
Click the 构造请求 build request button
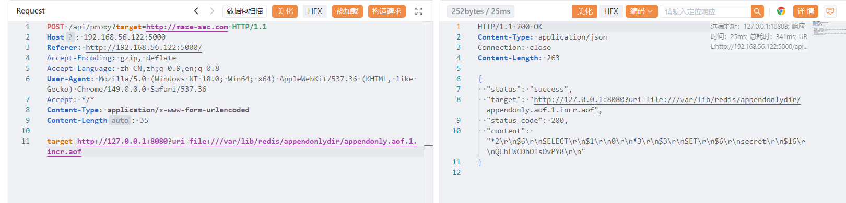[387, 11]
